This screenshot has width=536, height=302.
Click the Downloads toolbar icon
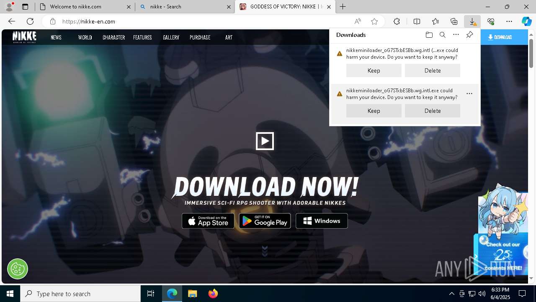pos(472,21)
